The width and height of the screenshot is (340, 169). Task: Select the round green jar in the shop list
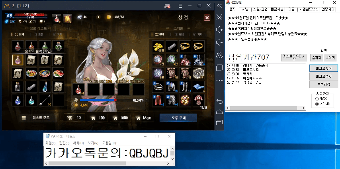click(59, 46)
